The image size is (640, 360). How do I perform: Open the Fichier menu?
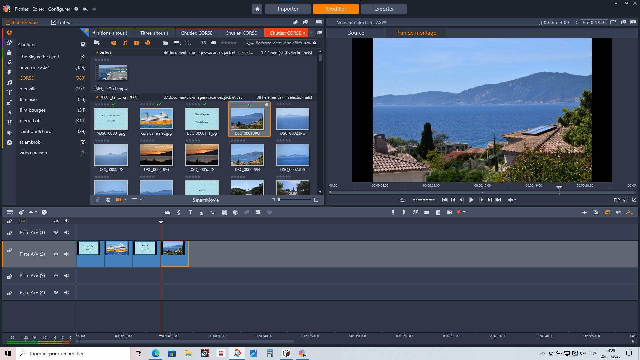(21, 9)
